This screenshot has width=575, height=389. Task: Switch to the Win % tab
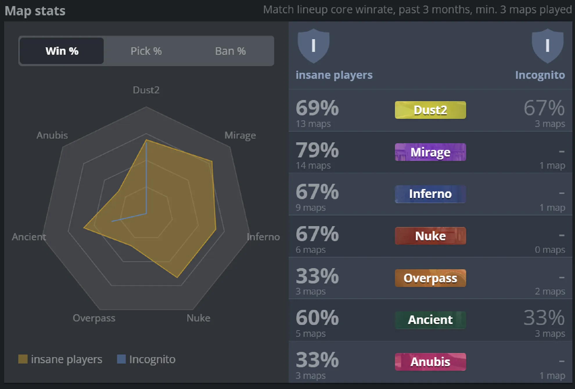[62, 51]
